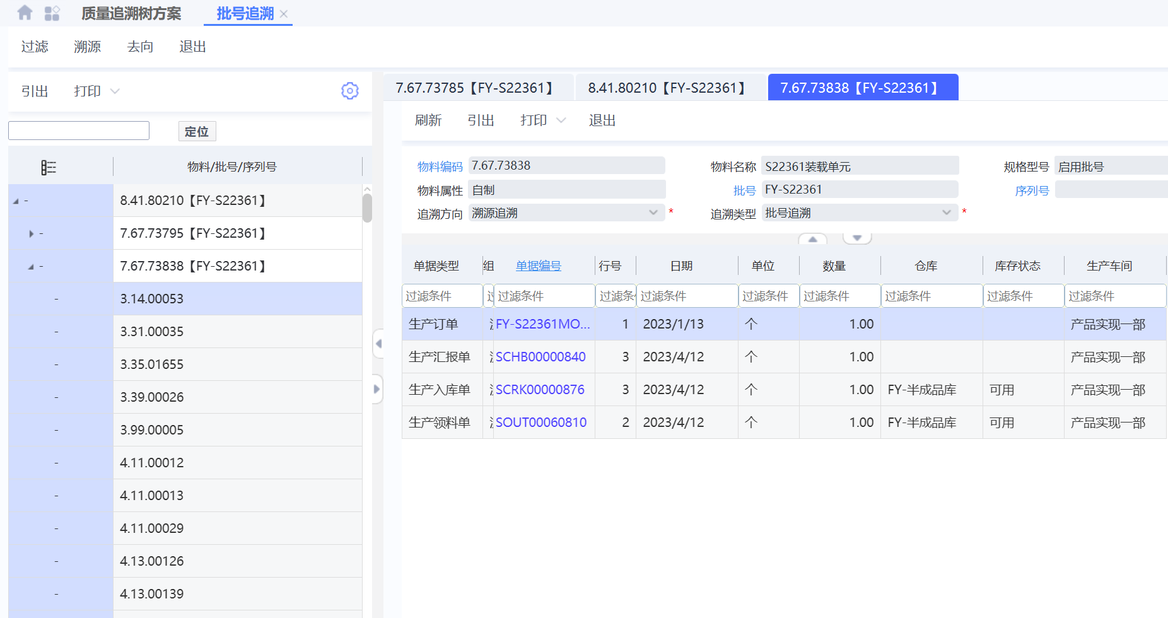Click the search input beside 定位
This screenshot has height=618, width=1168.
[79, 131]
